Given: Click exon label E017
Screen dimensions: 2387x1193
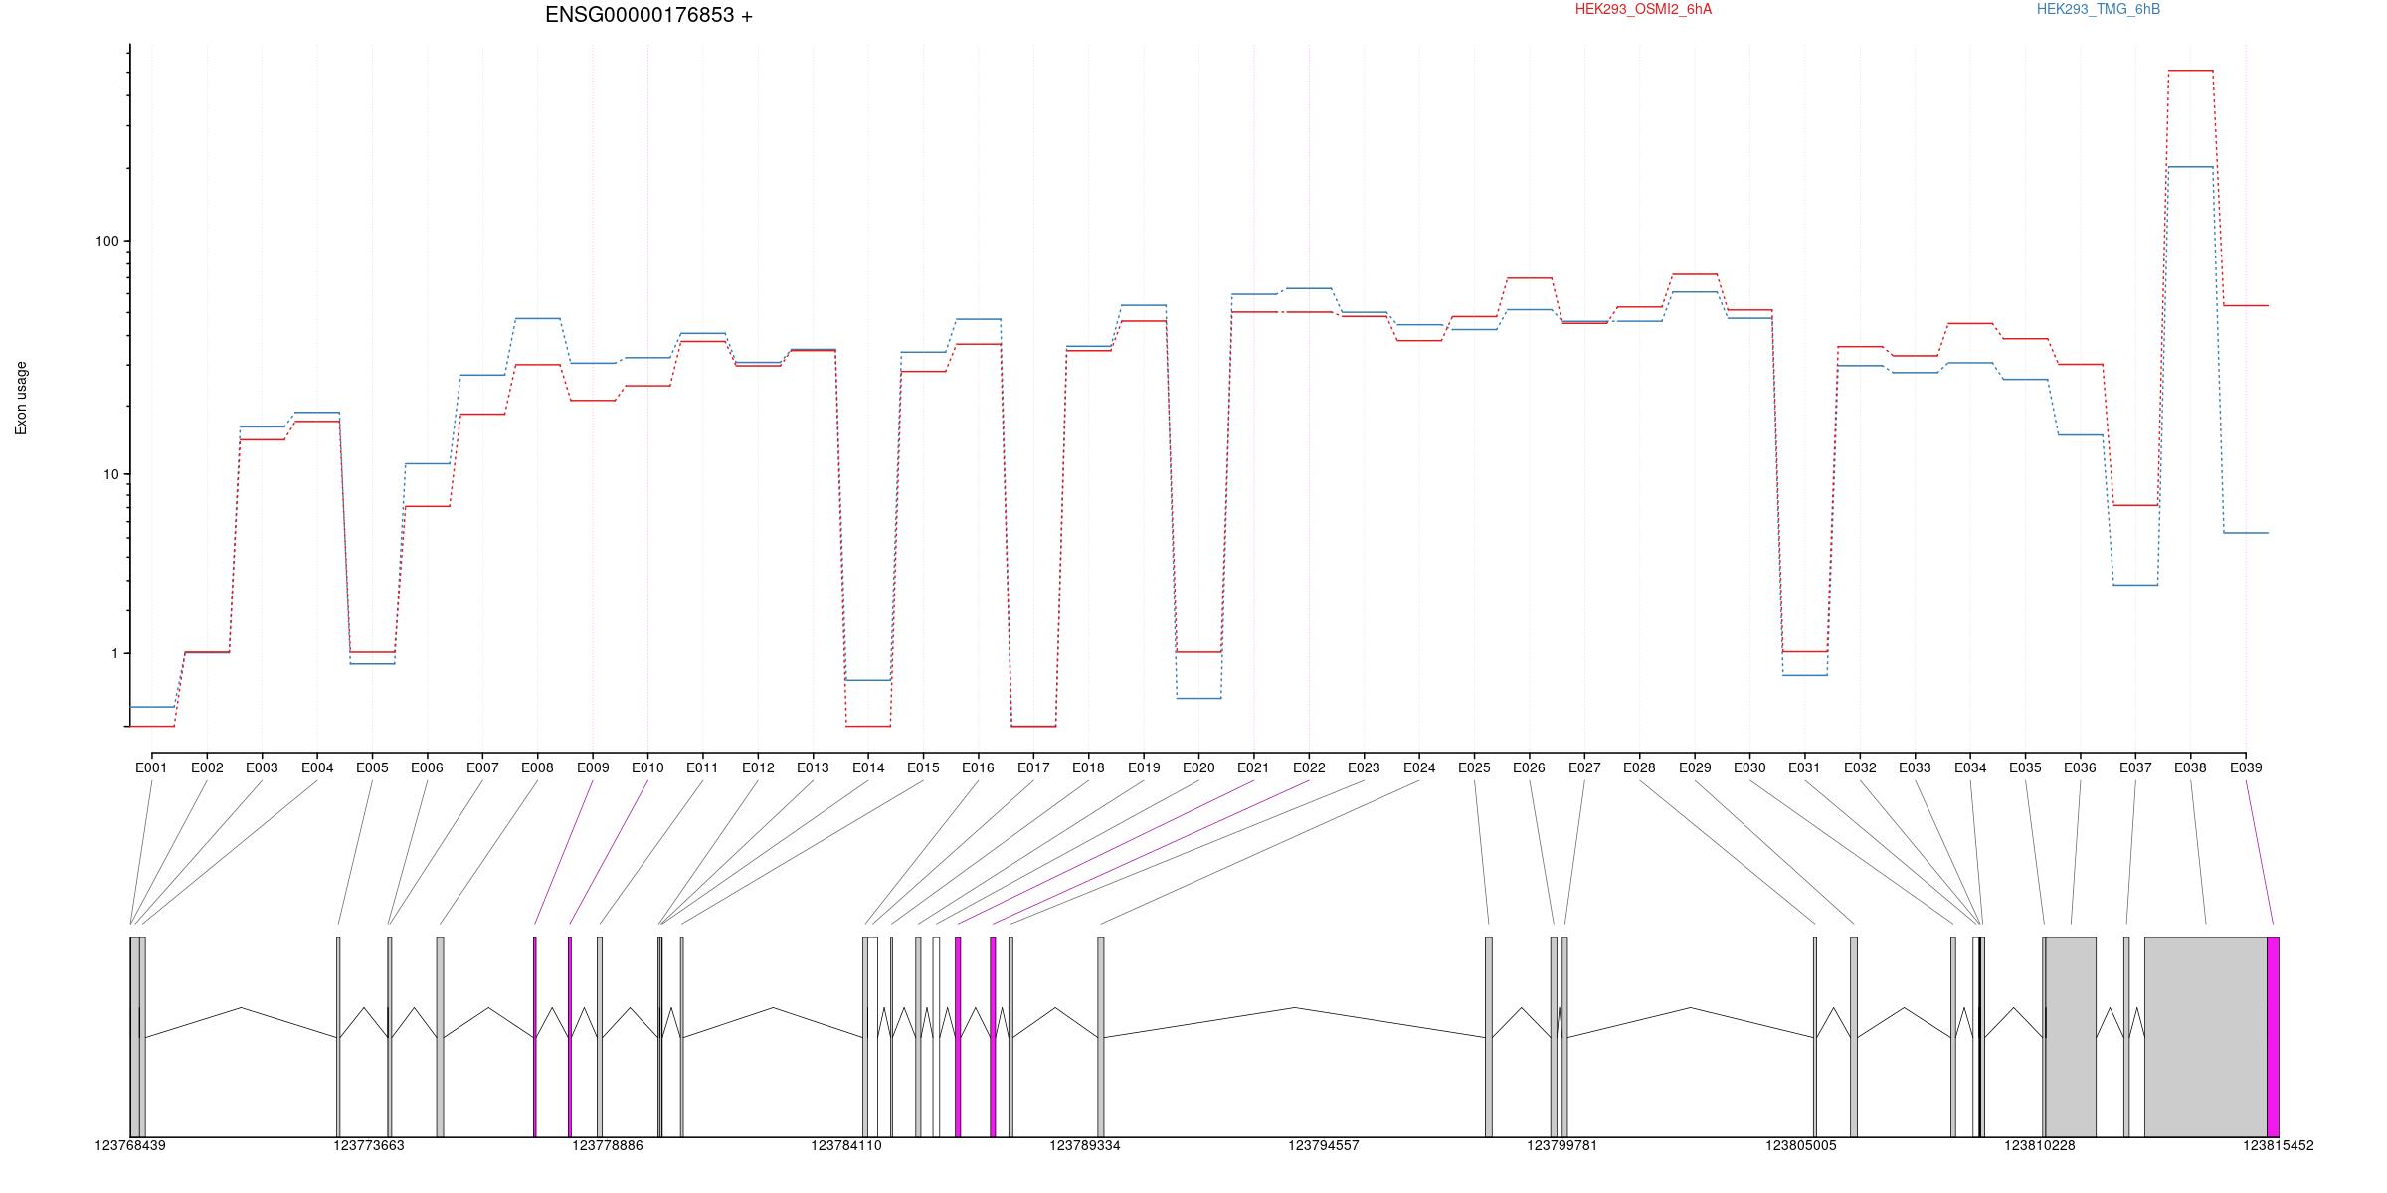Looking at the screenshot, I should (x=1033, y=767).
